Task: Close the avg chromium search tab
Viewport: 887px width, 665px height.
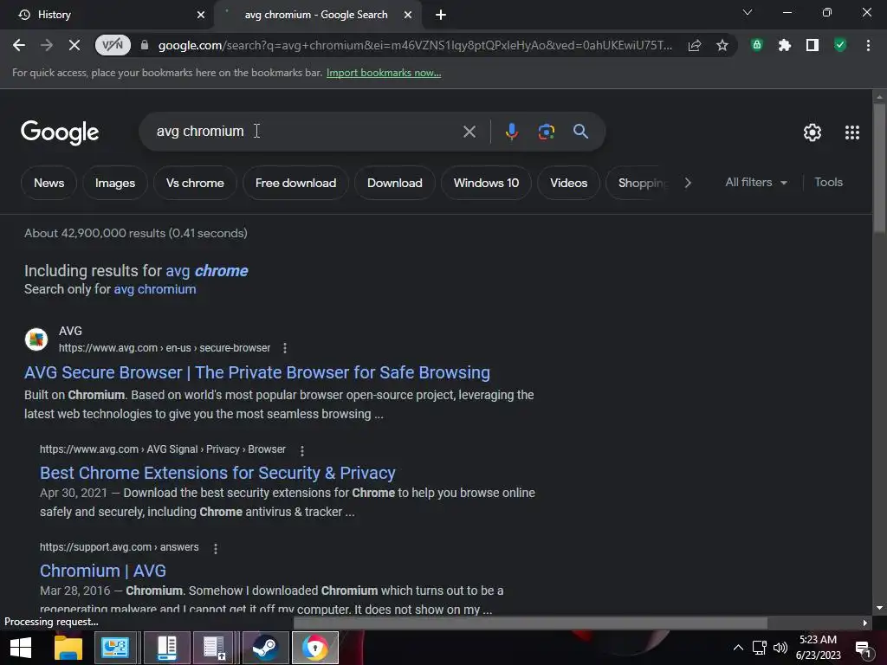Action: click(407, 15)
